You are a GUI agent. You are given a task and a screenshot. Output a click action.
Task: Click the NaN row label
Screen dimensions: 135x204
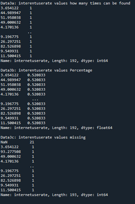pos(4,142)
